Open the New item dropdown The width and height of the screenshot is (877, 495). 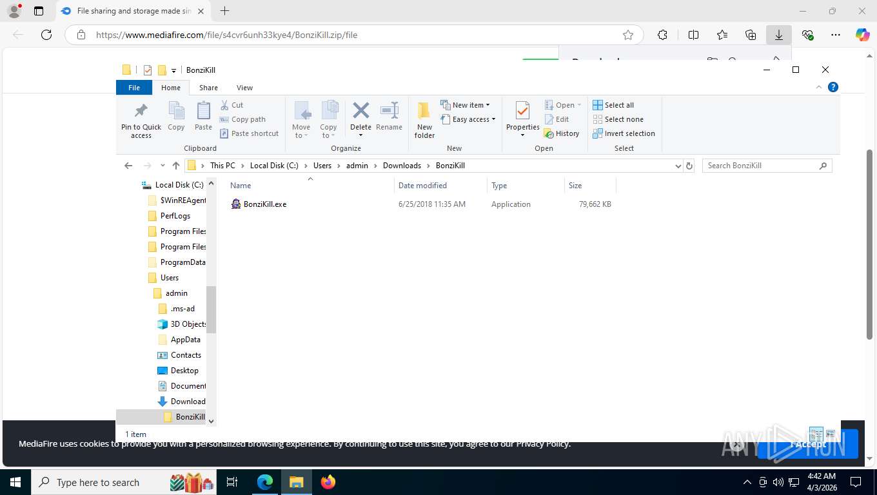466,105
